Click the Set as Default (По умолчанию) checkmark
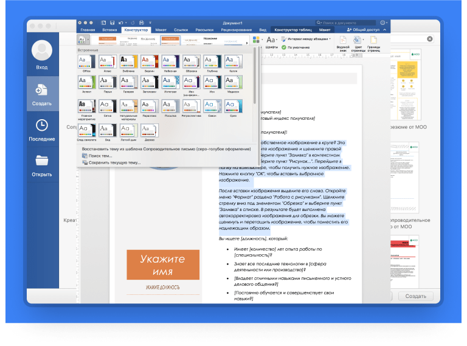467x346 pixels. click(x=284, y=47)
